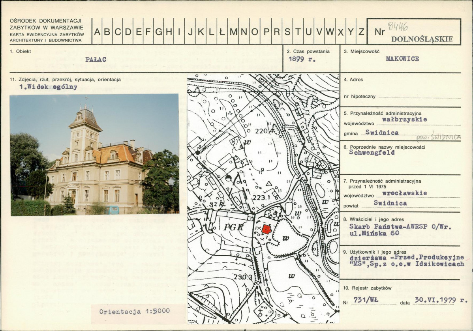This screenshot has width=473, height=331.
Task: Click the wałbrzyskie województwo entry
Action: point(405,120)
